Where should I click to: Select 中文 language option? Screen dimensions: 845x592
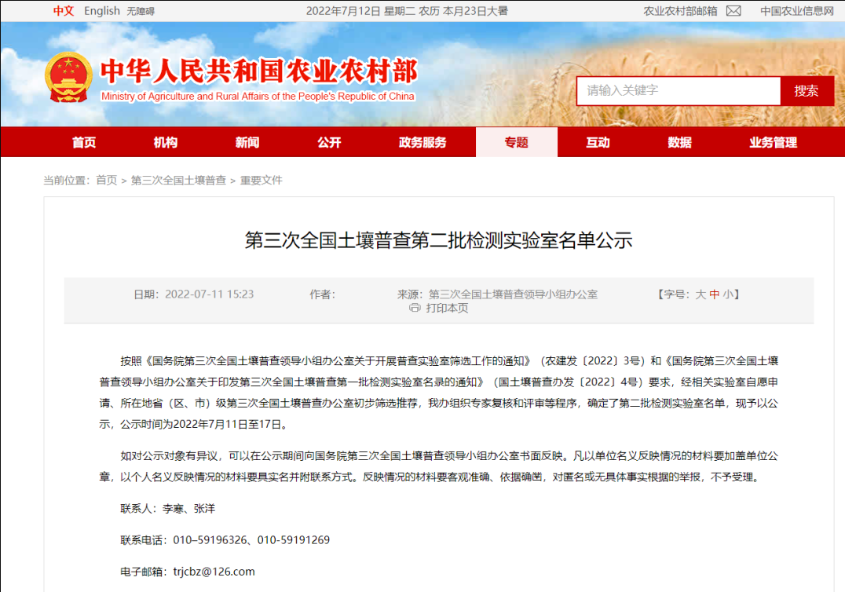tap(64, 11)
